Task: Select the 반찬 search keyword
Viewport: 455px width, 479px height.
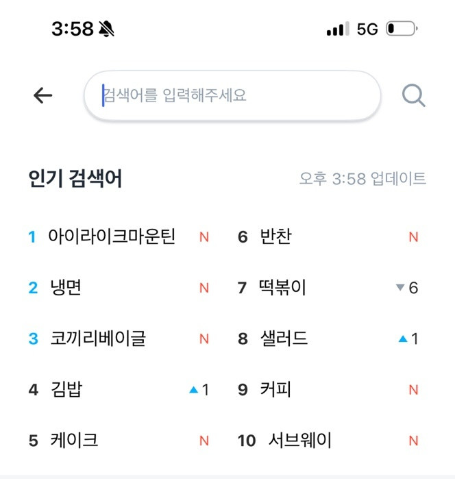Action: coord(275,237)
